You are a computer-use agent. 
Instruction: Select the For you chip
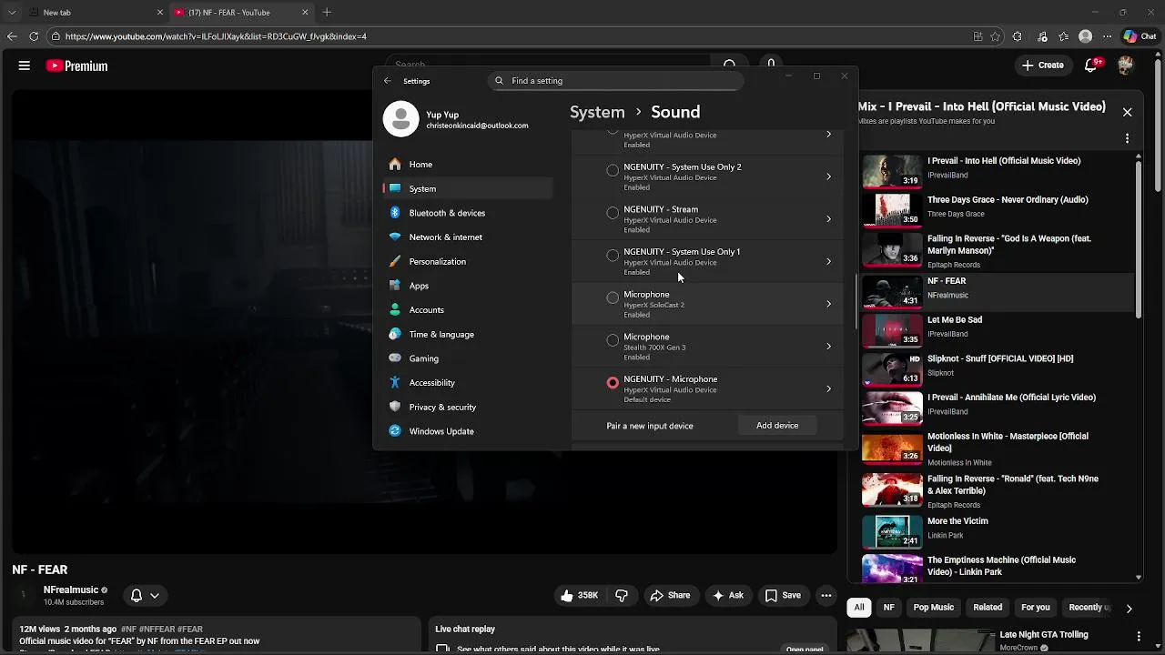(1036, 608)
